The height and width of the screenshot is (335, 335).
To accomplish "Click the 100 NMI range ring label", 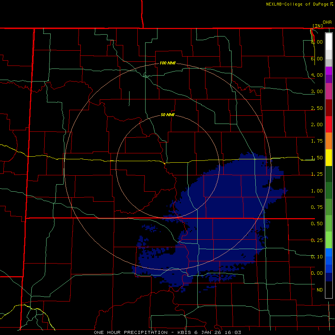I will pos(167,63).
